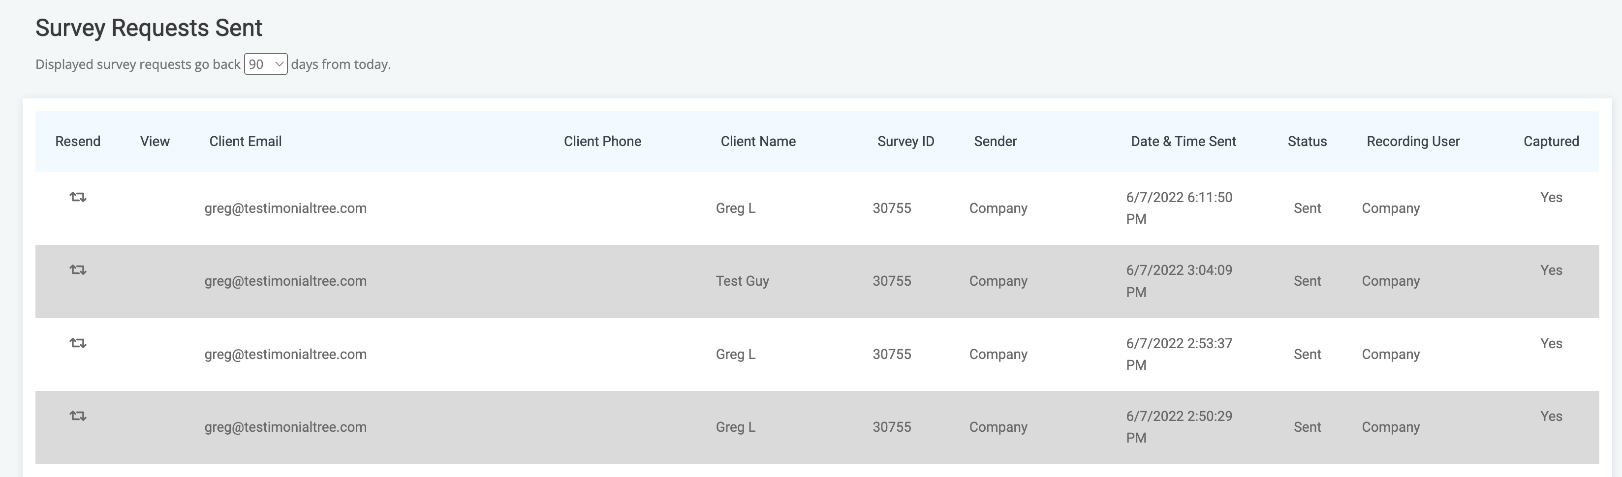Click the View column header
Image resolution: width=1622 pixels, height=477 pixels.
coord(155,142)
